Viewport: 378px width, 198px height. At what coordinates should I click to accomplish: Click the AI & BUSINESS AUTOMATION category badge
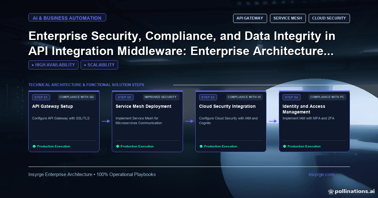[x=67, y=18]
